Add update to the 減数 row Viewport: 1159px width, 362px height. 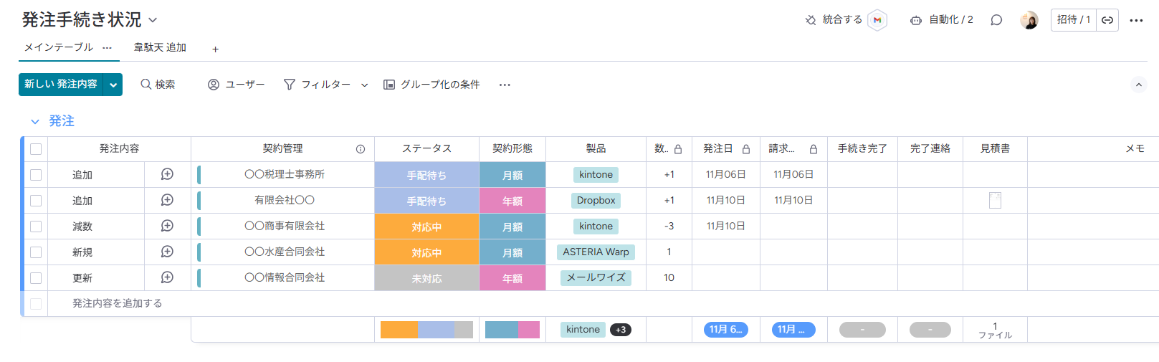pyautogui.click(x=167, y=226)
